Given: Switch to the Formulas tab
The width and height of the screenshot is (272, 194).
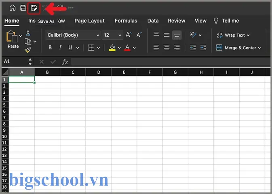Looking at the screenshot, I should pos(126,21).
